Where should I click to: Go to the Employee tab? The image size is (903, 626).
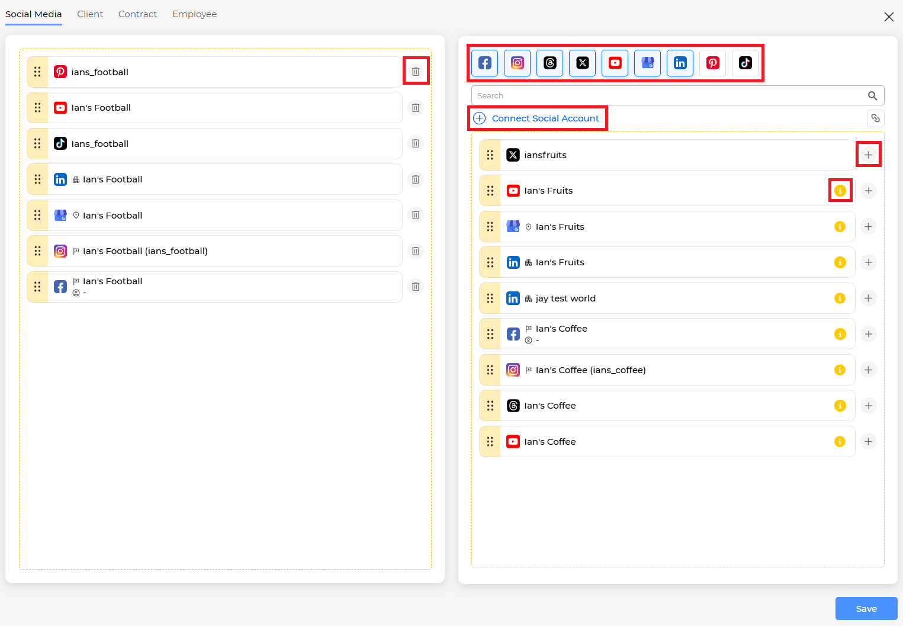(194, 14)
